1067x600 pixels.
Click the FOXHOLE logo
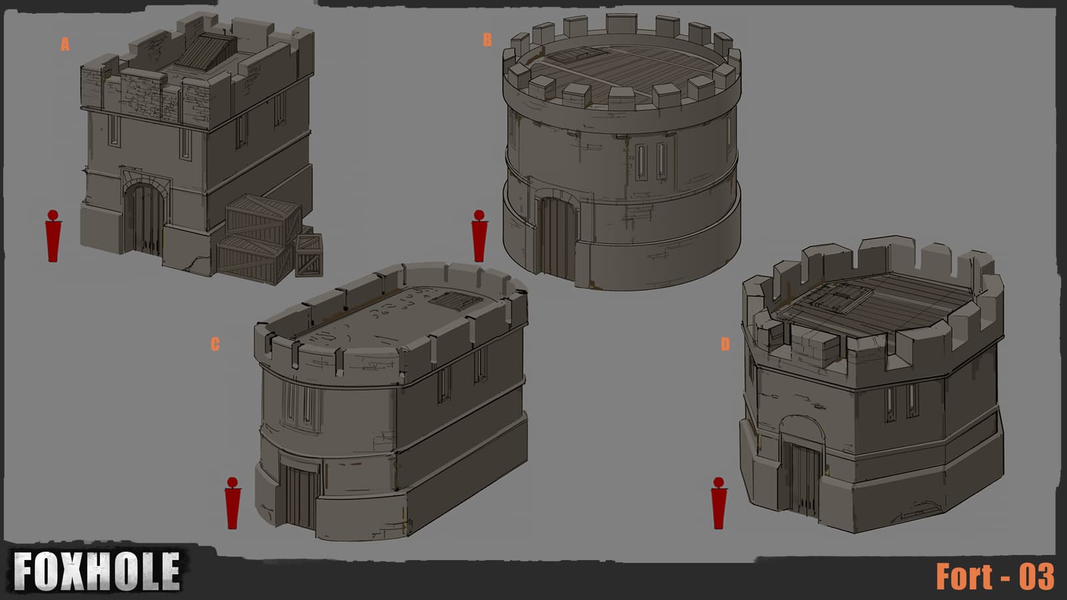(97, 572)
